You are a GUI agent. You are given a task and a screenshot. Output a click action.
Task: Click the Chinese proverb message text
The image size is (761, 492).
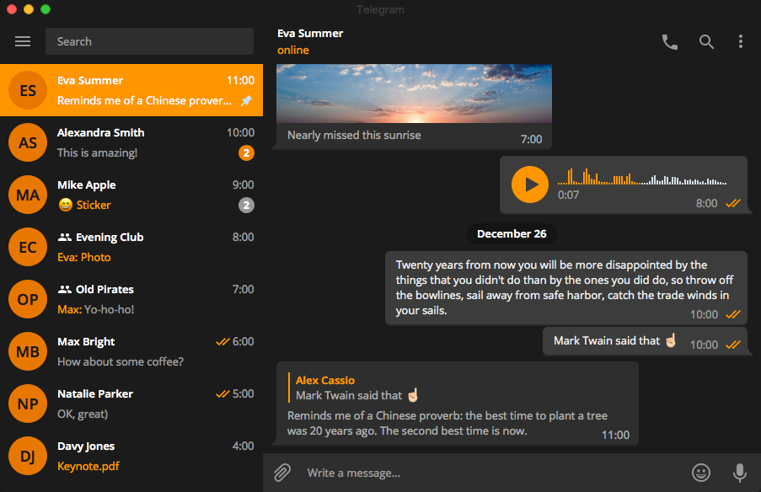447,423
